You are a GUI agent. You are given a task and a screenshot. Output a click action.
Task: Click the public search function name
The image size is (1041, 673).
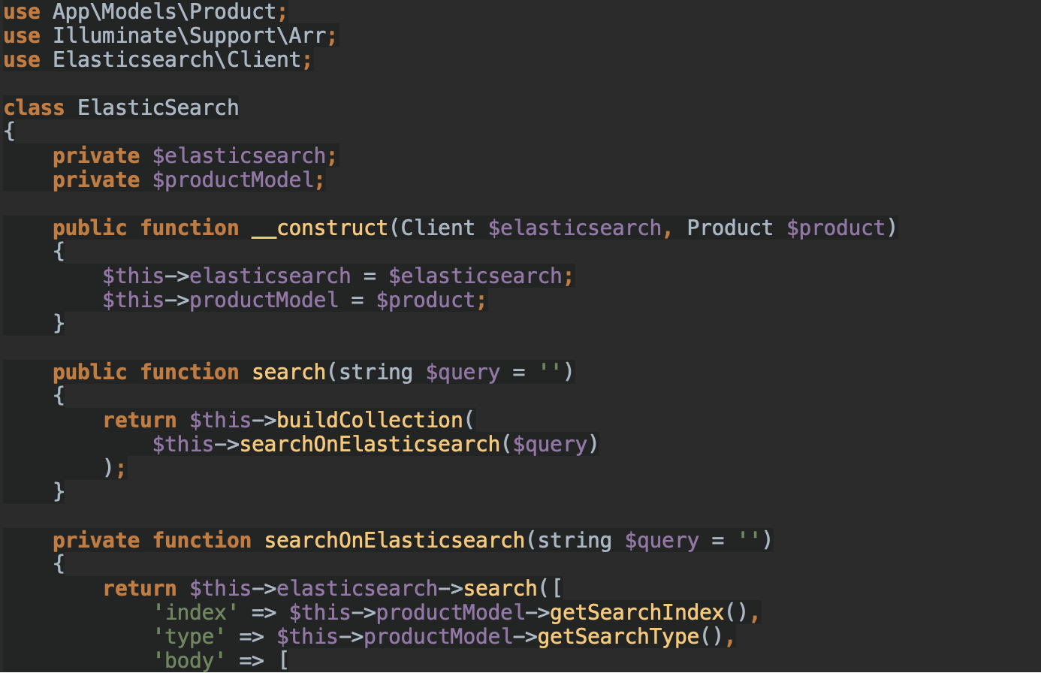288,373
